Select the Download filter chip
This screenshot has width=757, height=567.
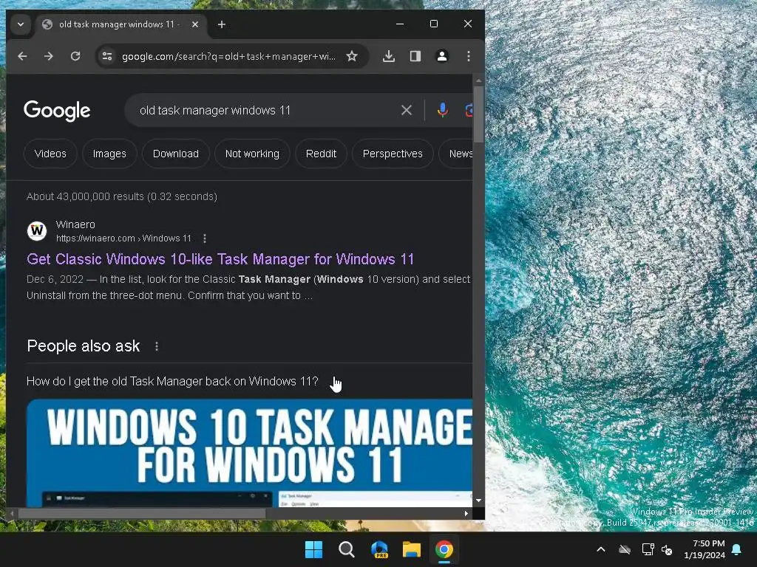click(x=176, y=154)
